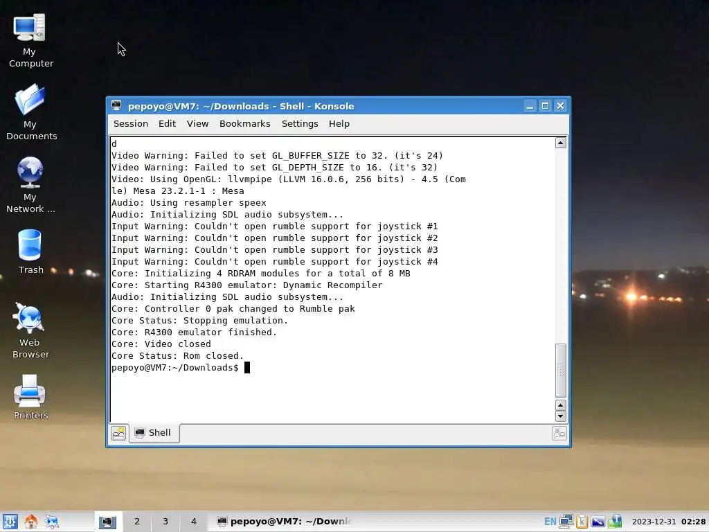The height and width of the screenshot is (532, 709).
Task: Open the My Network desktop icon
Action: pyautogui.click(x=30, y=184)
